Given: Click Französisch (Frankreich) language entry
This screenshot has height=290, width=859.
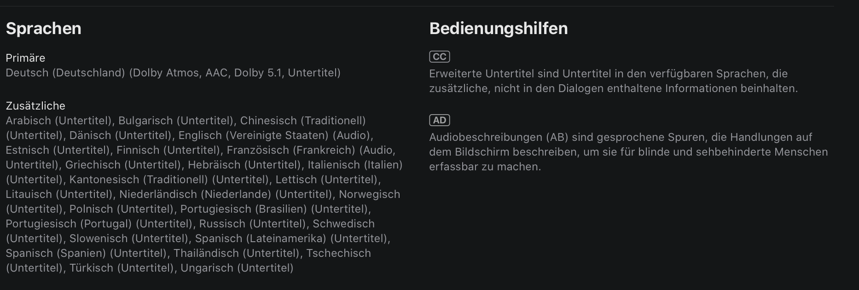Looking at the screenshot, I should (290, 150).
